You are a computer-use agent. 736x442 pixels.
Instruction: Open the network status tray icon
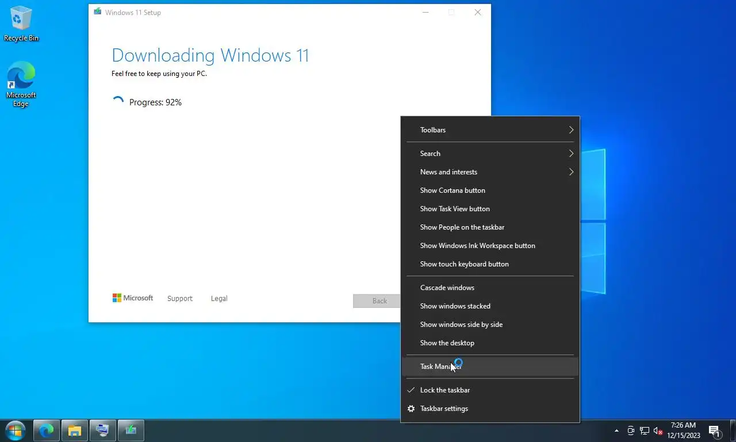pos(645,430)
